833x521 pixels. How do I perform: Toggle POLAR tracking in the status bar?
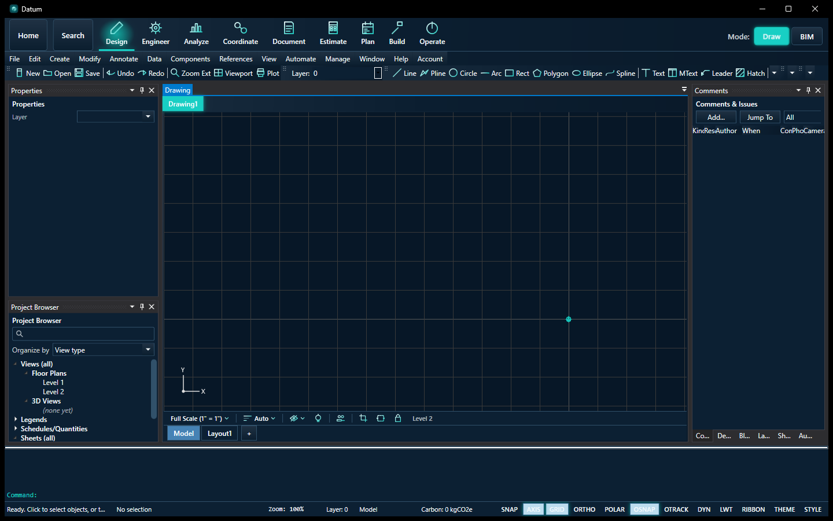pyautogui.click(x=614, y=509)
